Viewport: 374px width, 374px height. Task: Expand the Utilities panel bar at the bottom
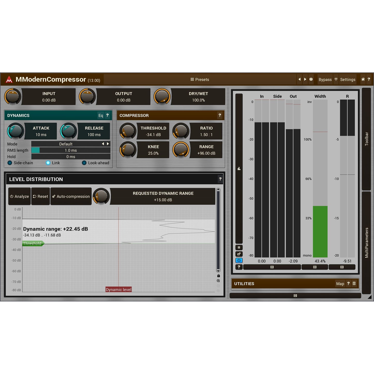click(x=295, y=295)
